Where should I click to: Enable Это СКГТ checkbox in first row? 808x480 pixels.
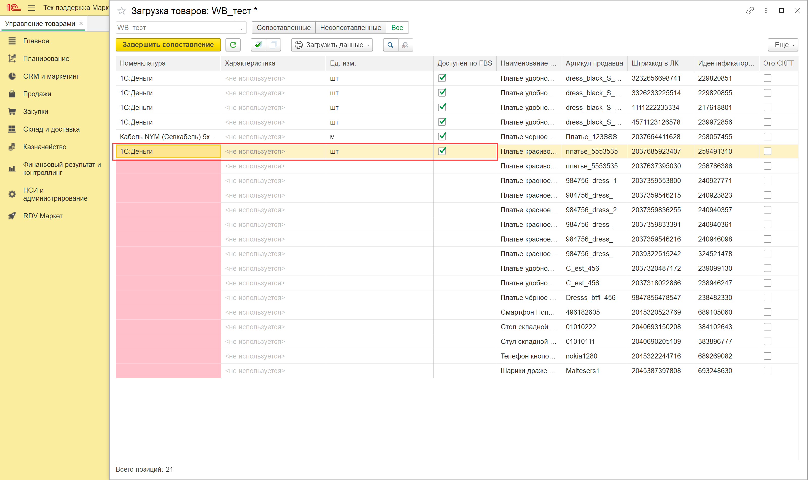(767, 78)
